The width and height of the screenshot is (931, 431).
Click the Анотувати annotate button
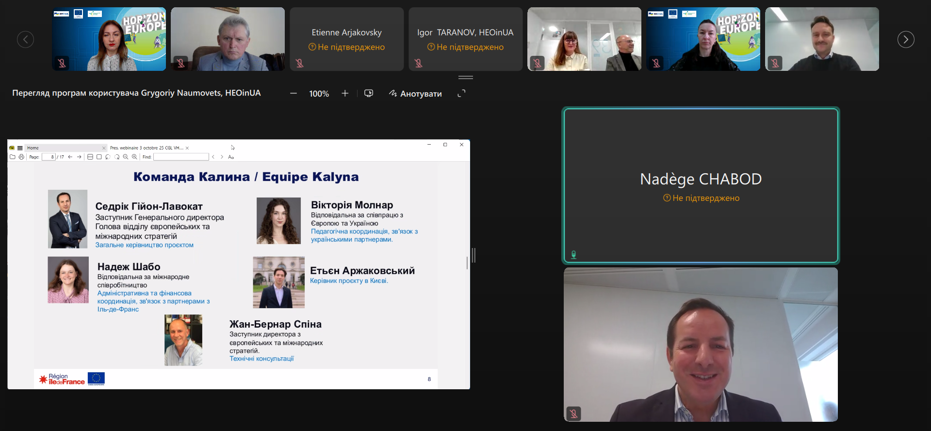coord(415,94)
